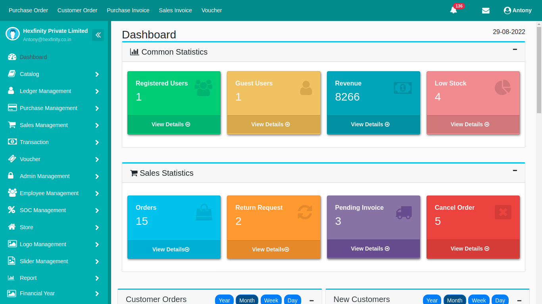Set New Customers filter to Day
The width and height of the screenshot is (542, 304).
500,300
